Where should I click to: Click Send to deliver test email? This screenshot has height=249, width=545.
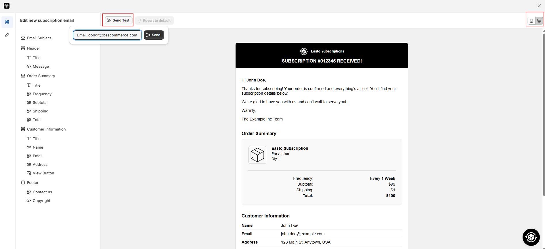pos(154,35)
